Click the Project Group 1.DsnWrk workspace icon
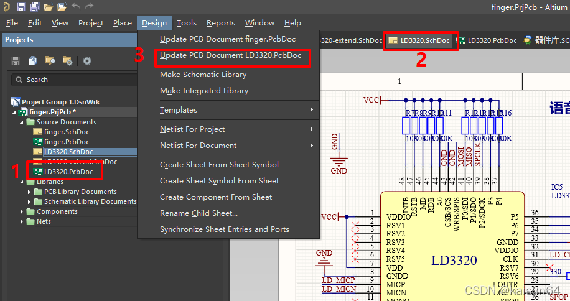The image size is (570, 301). 16,101
